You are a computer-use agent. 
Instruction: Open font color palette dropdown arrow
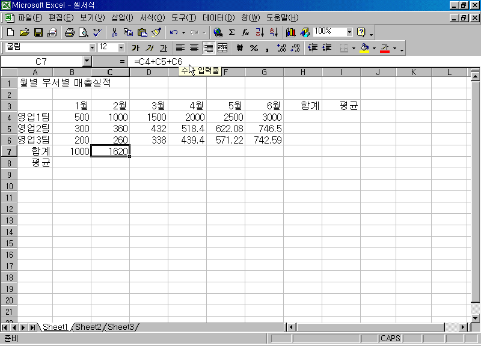(x=394, y=48)
